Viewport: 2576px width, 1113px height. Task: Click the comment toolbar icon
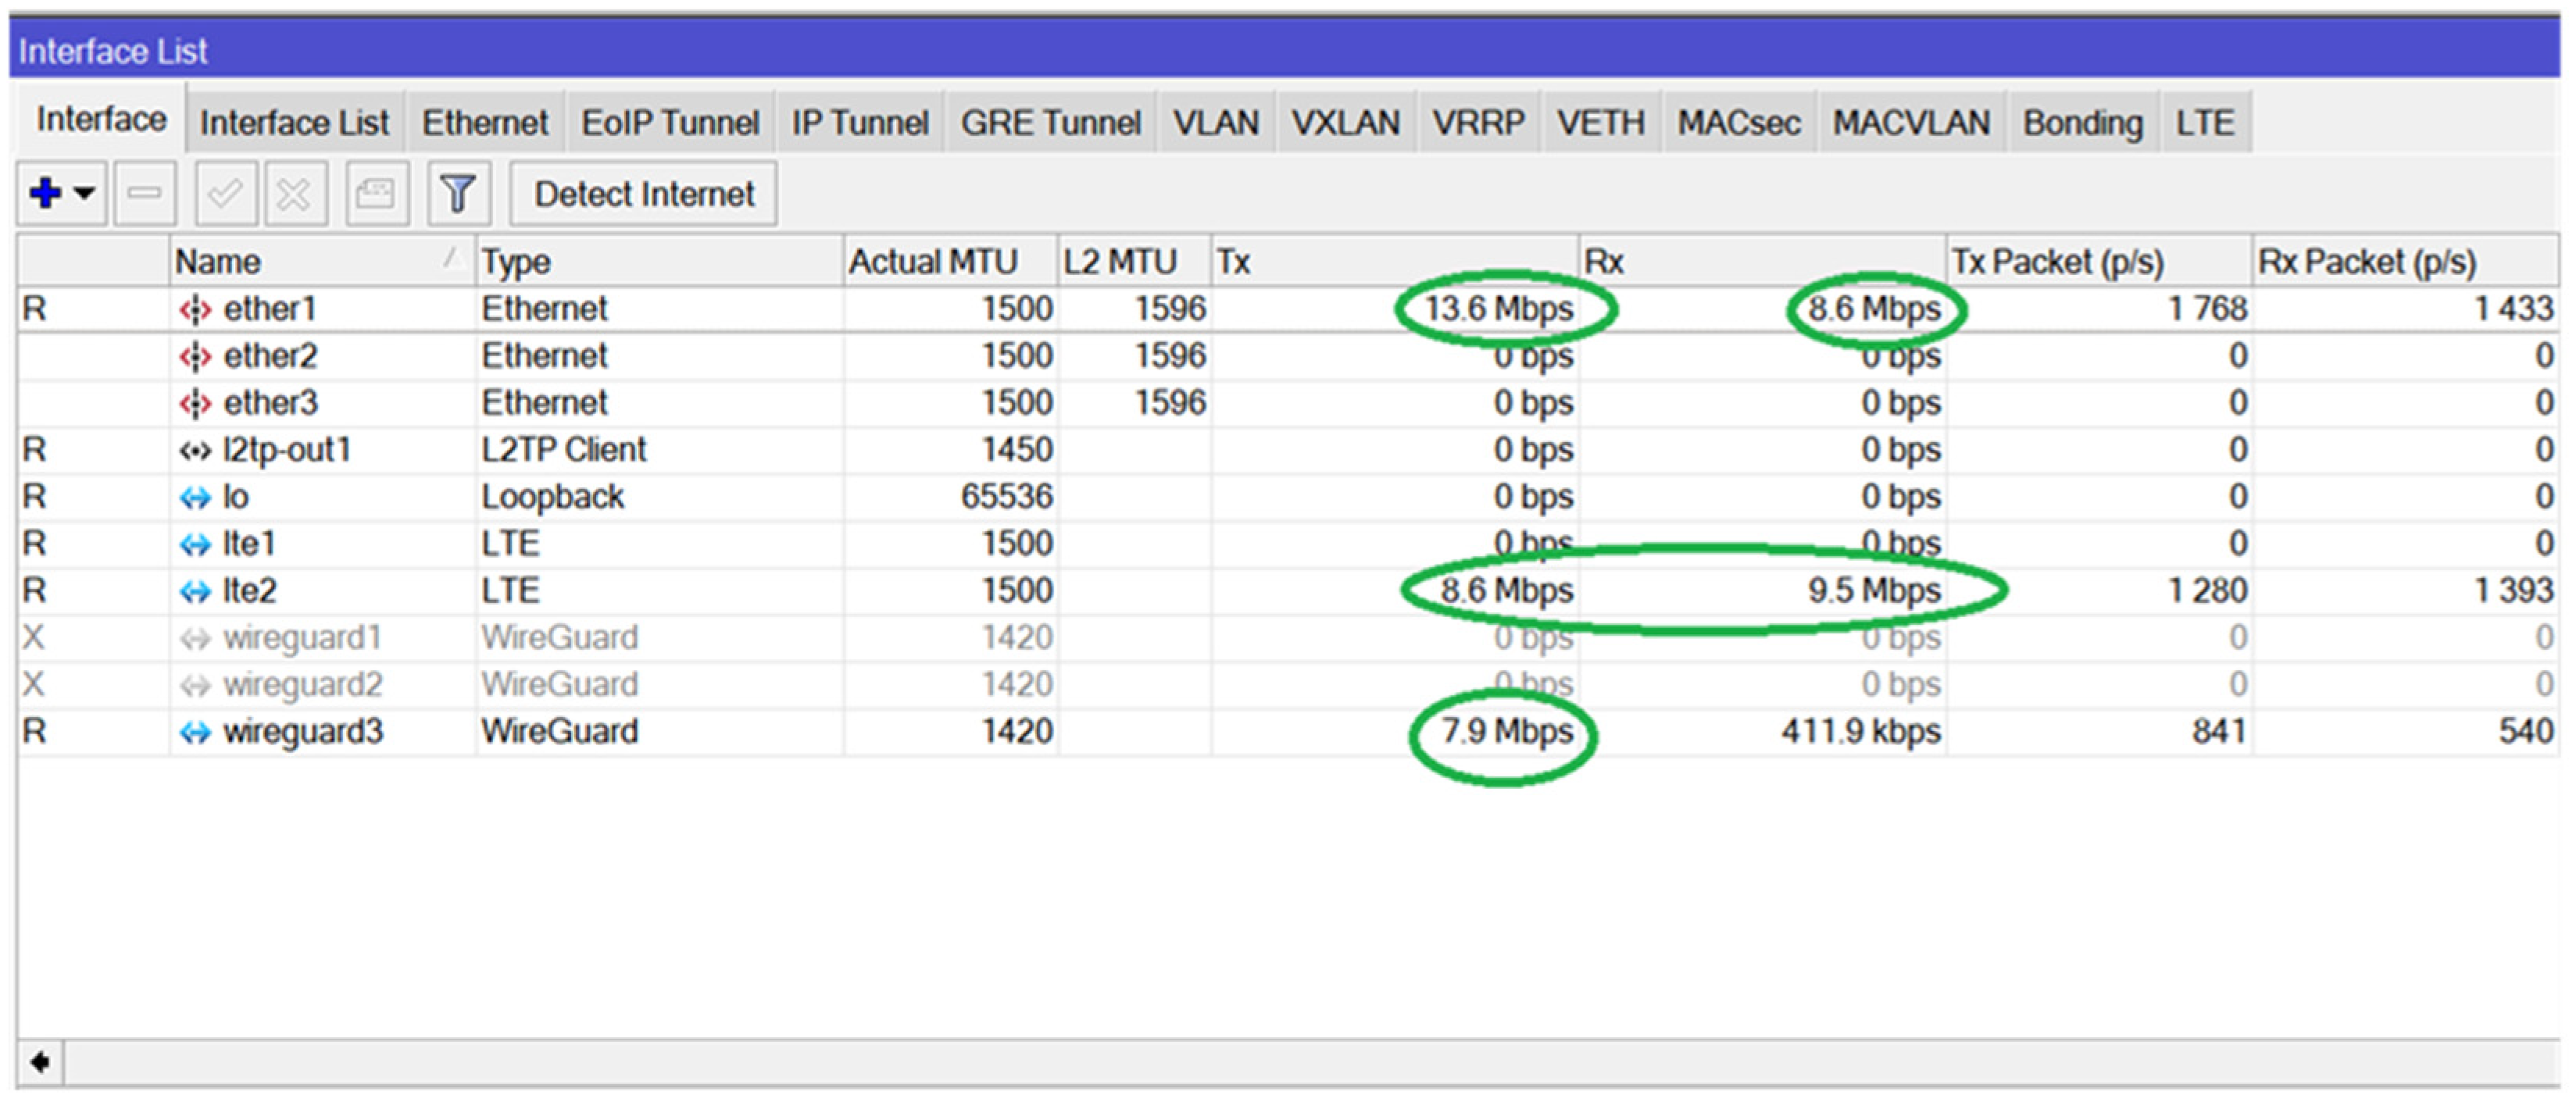pos(376,192)
